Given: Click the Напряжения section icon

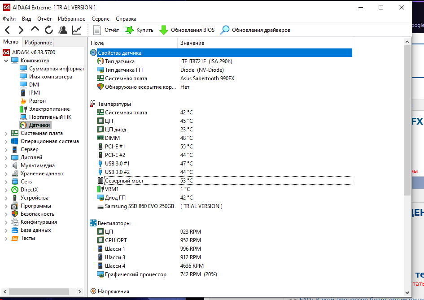Looking at the screenshot, I should (93, 291).
